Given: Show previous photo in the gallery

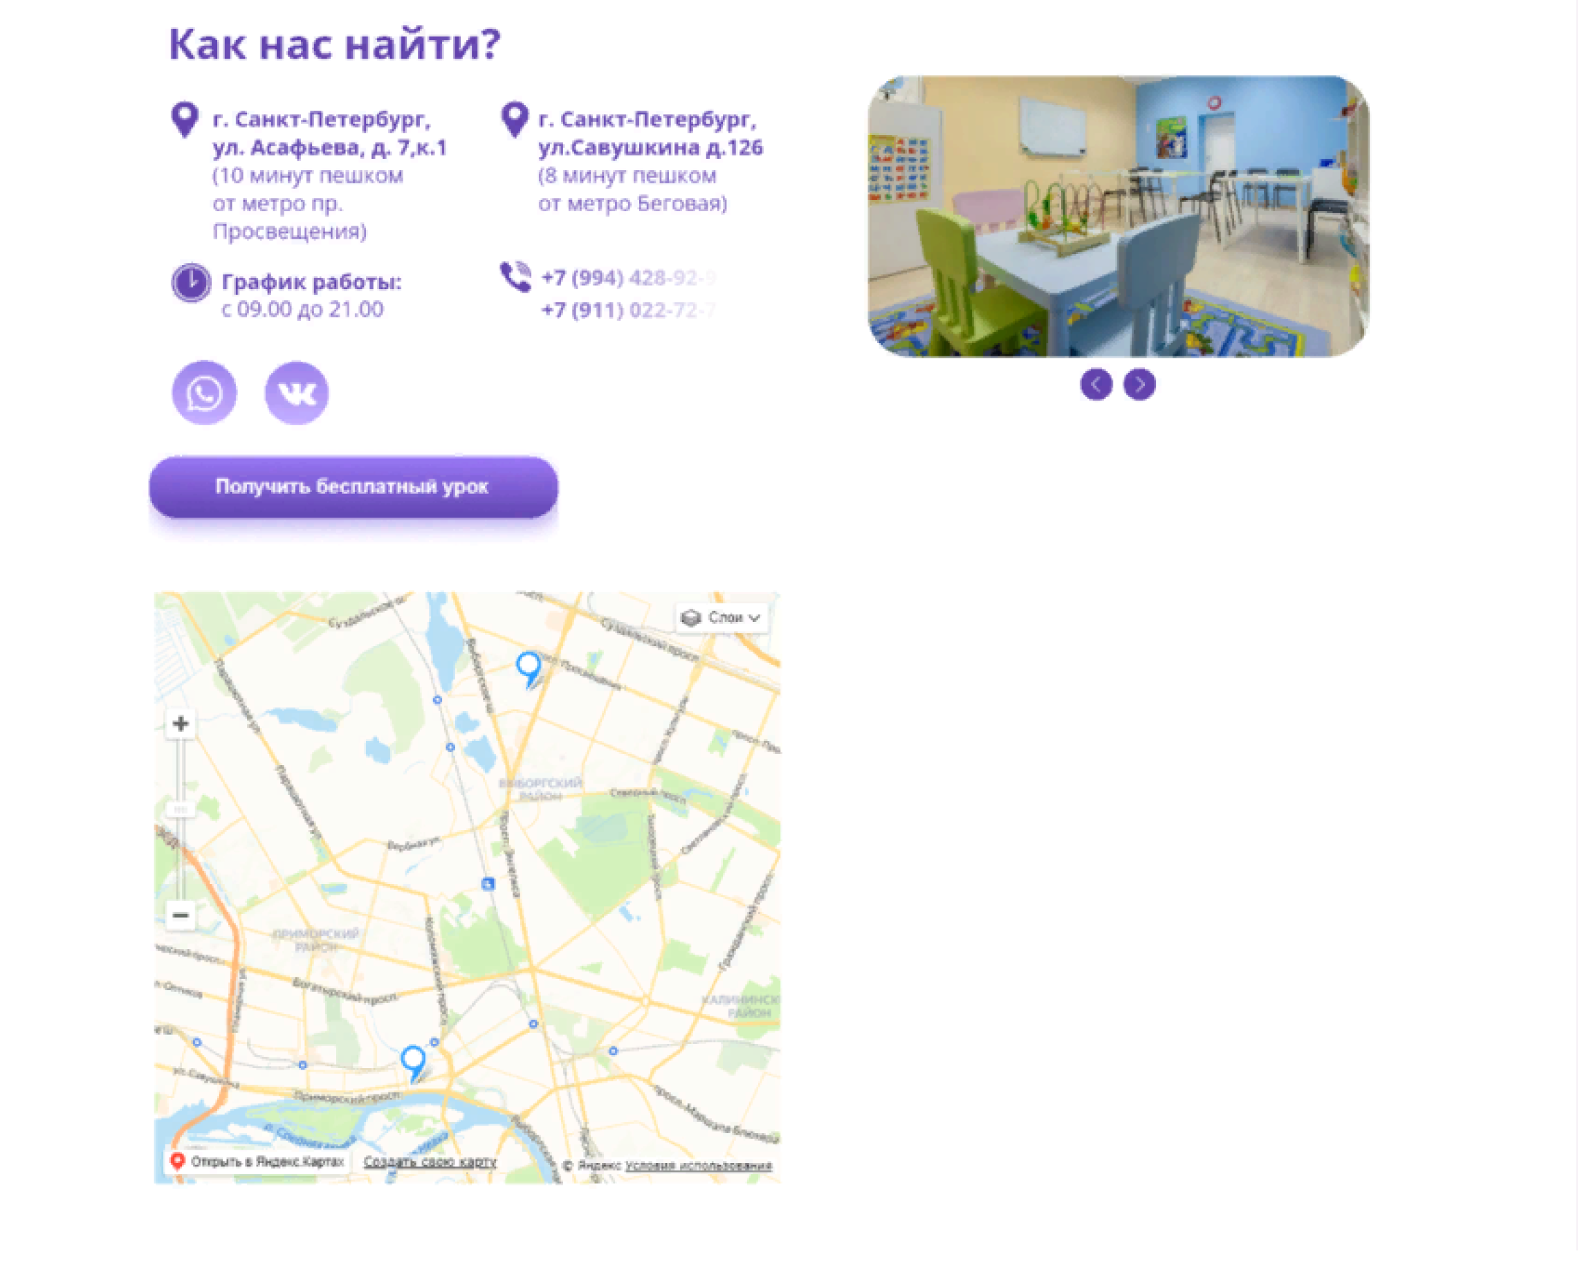Looking at the screenshot, I should tap(1097, 385).
